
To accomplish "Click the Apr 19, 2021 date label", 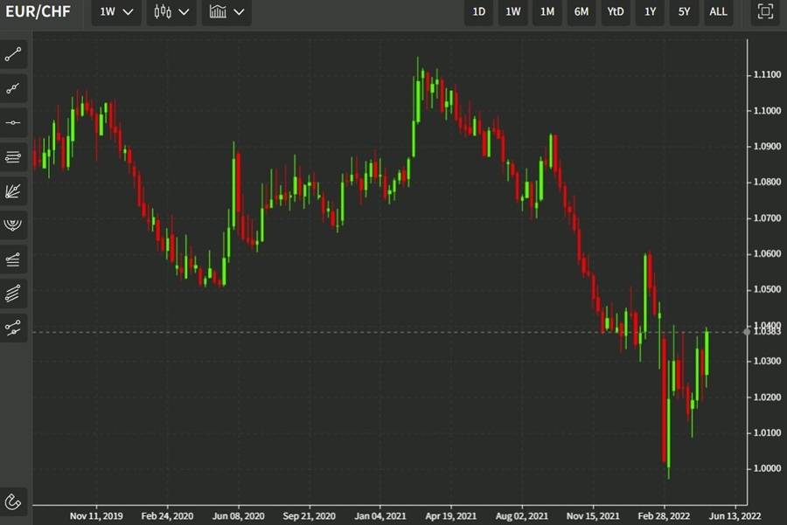I will [450, 516].
